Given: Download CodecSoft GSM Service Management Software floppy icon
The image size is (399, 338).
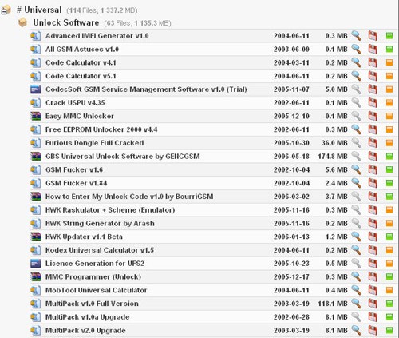Looking at the screenshot, I should pyautogui.click(x=373, y=89).
